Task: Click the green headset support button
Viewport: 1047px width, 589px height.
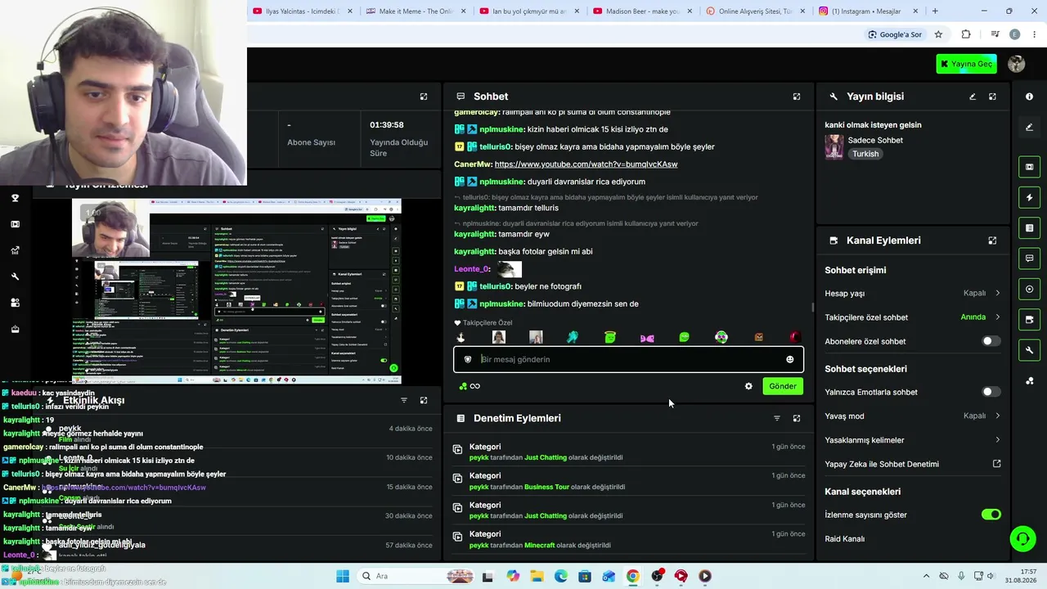Action: click(1022, 538)
